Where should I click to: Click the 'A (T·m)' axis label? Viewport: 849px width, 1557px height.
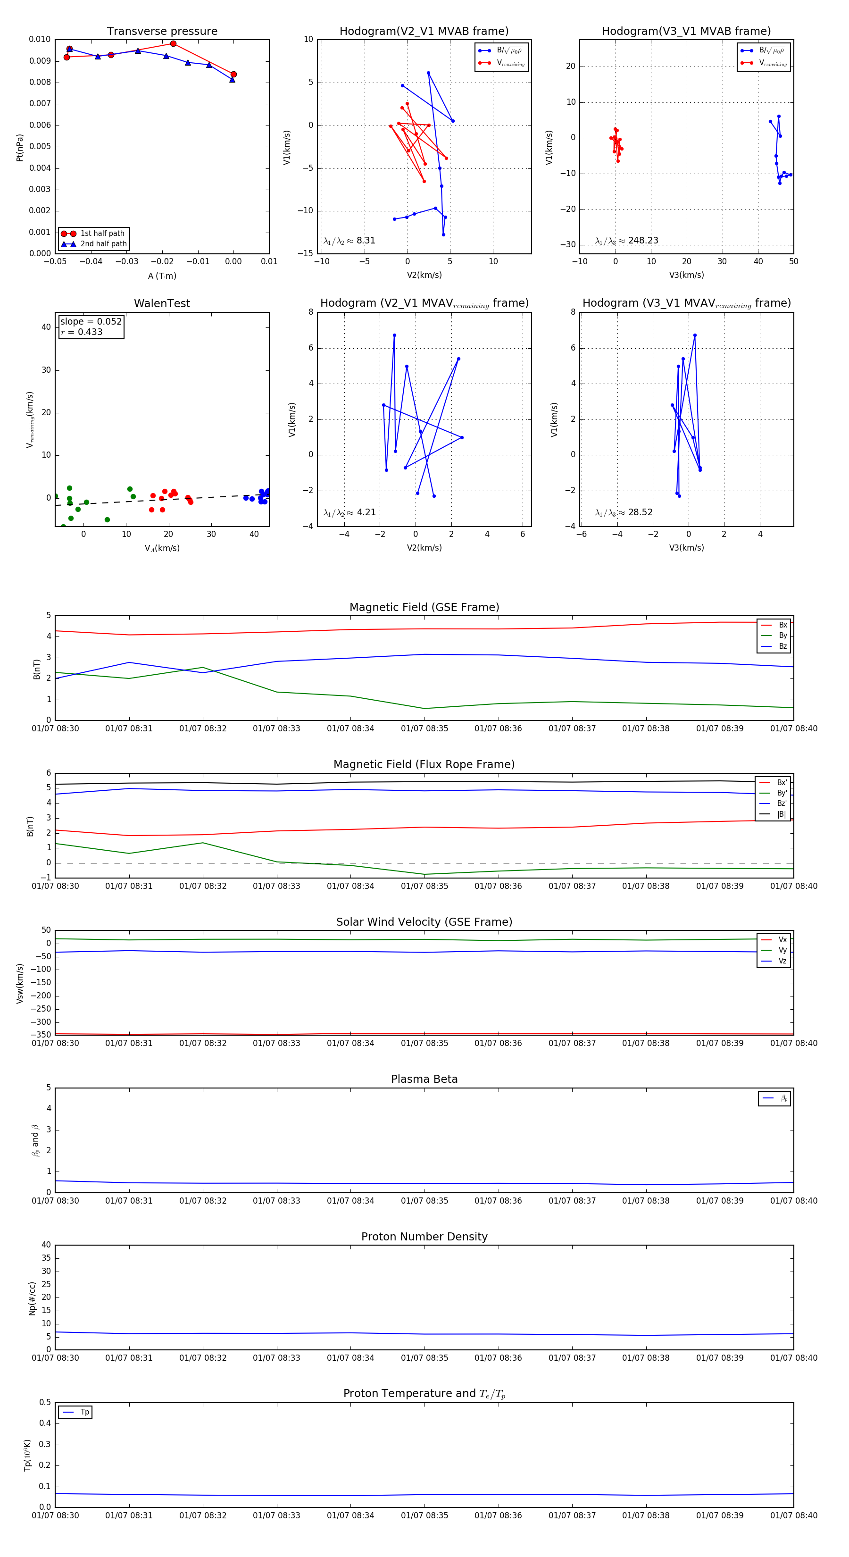162,276
